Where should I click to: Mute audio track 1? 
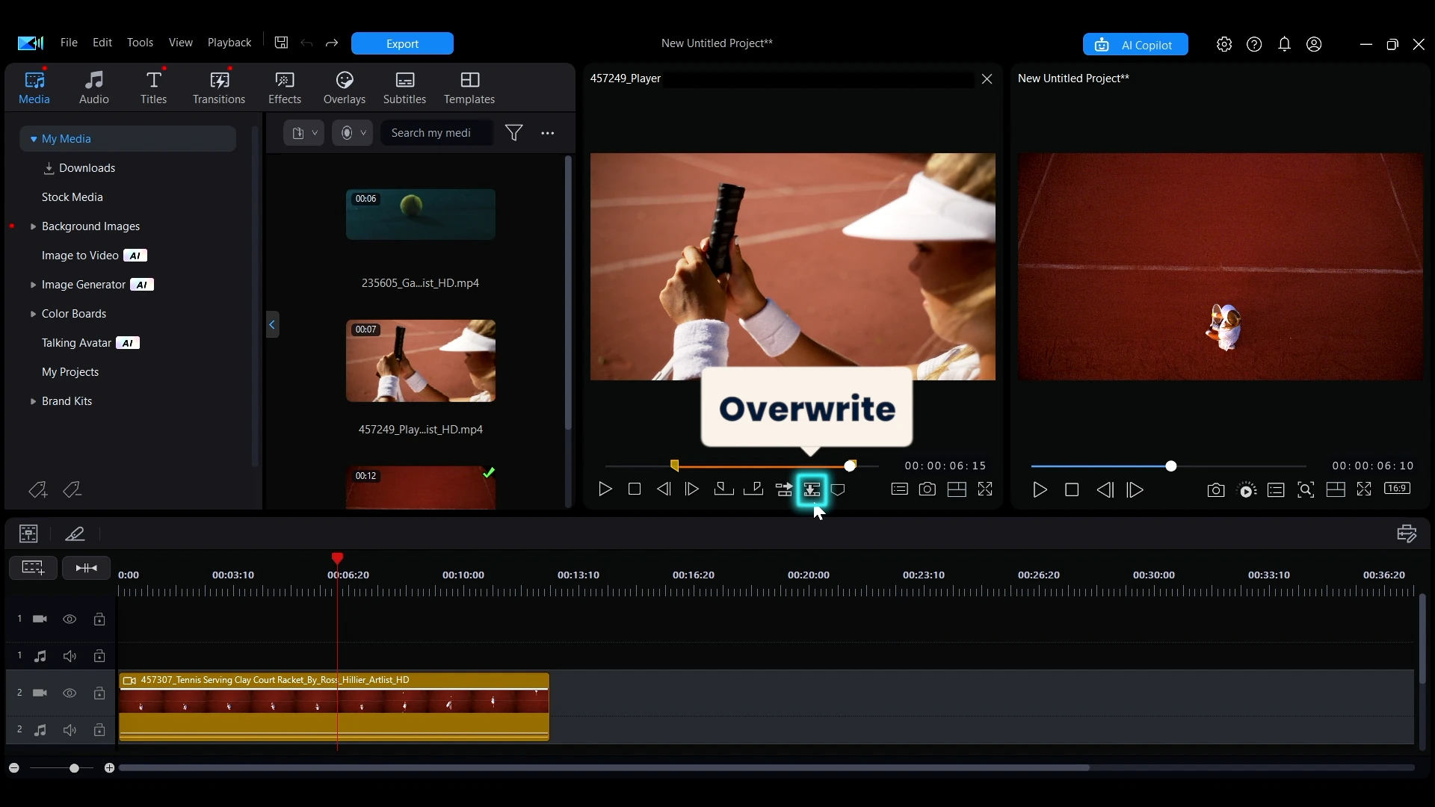point(70,656)
